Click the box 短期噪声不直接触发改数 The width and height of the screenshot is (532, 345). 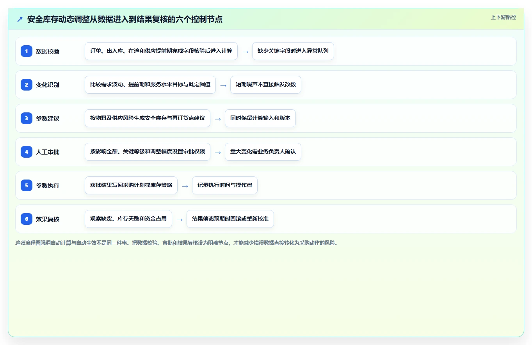(266, 85)
